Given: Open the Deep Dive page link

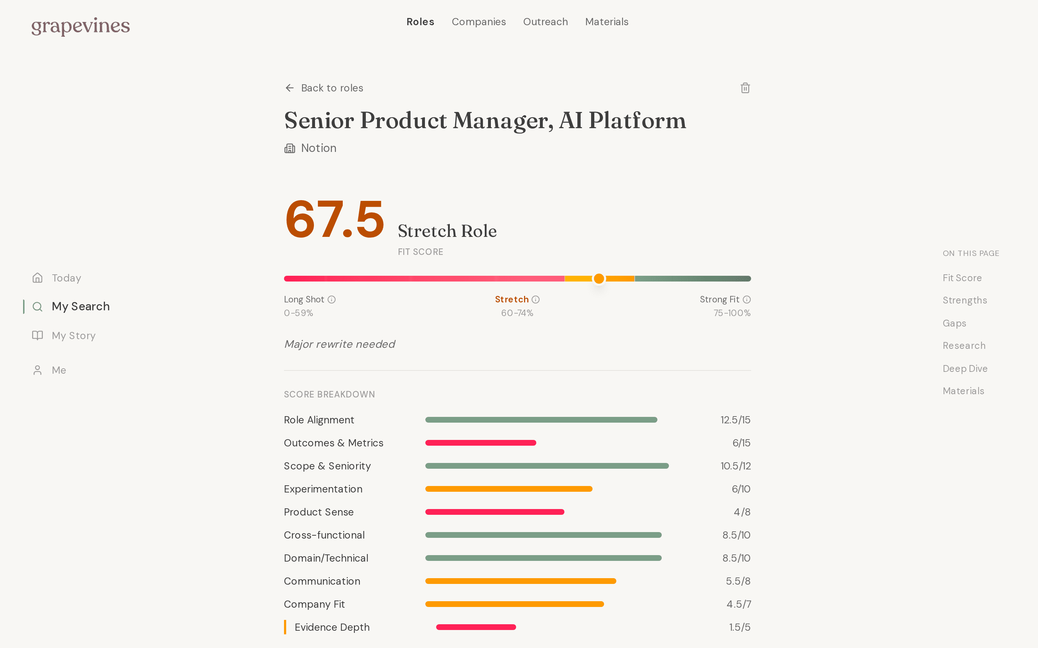Looking at the screenshot, I should click(x=965, y=368).
